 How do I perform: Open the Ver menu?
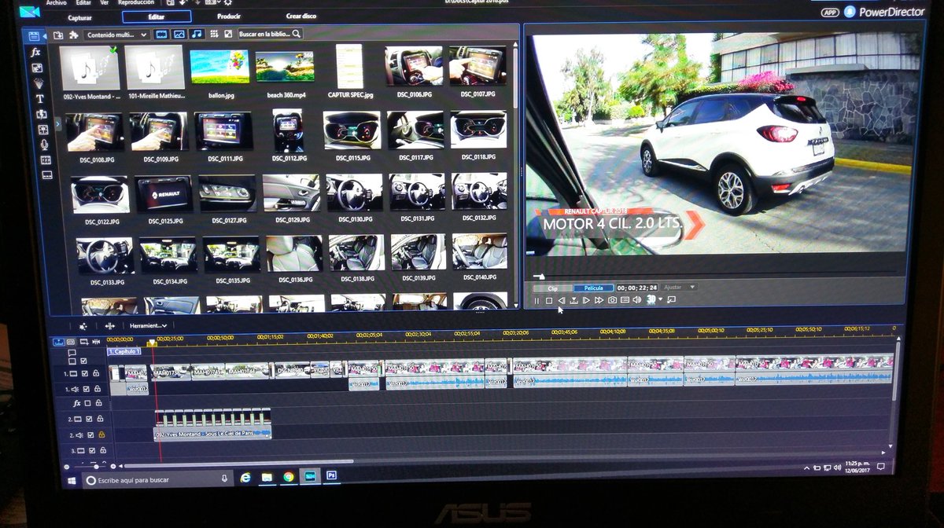pos(104,3)
